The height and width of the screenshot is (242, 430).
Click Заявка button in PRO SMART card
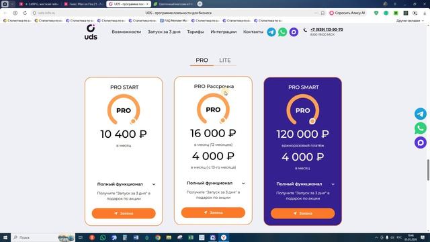click(303, 213)
